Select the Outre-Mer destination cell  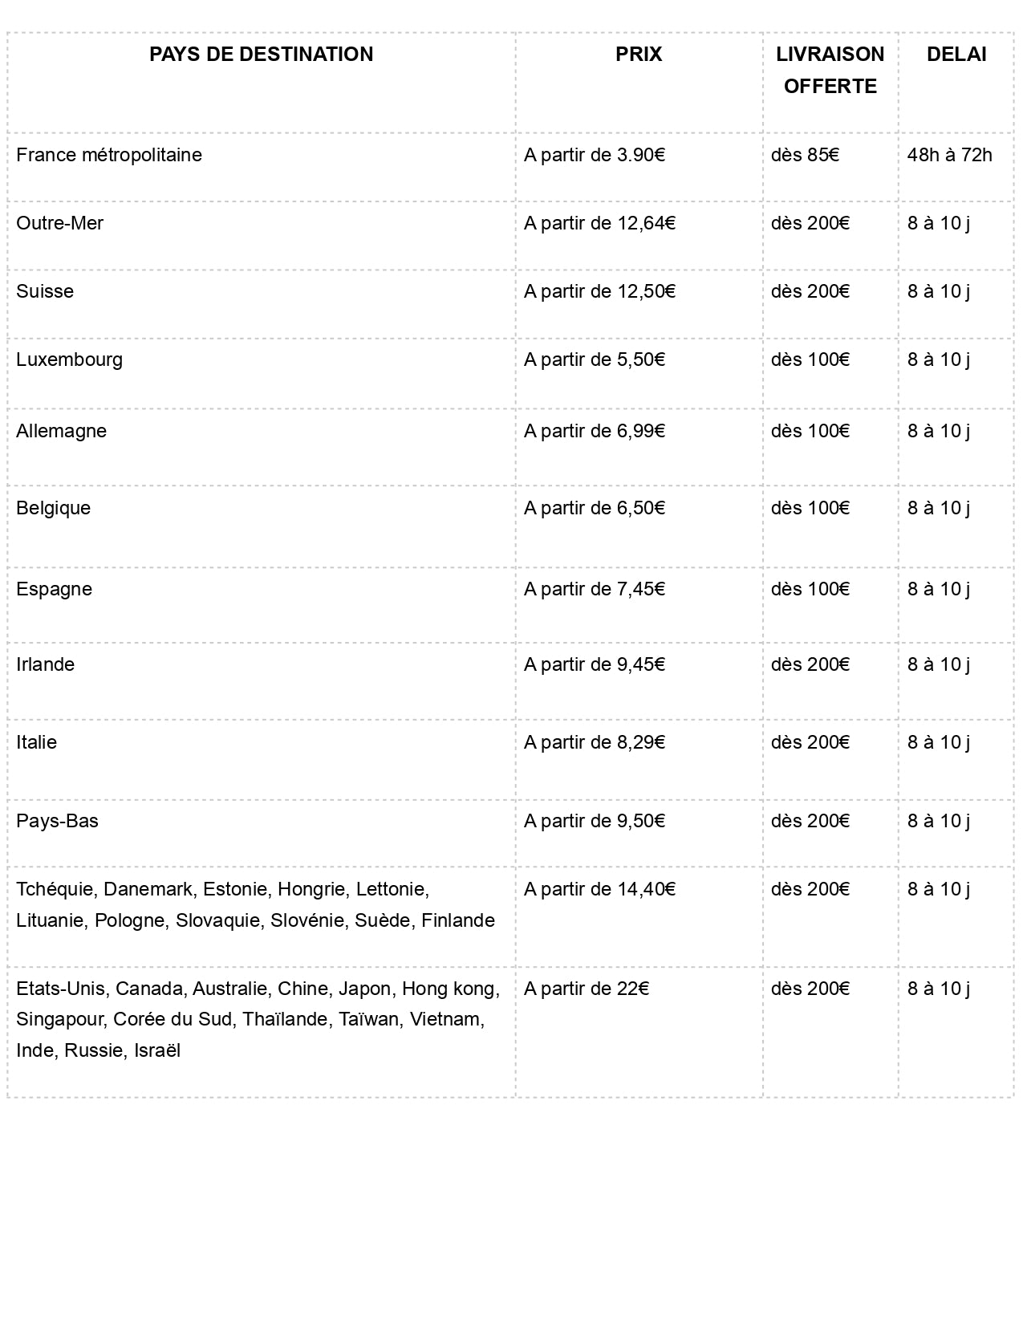tap(60, 223)
